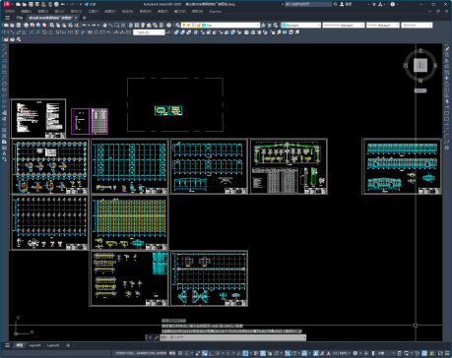Screen dimensions: 452x358
Task: Click the New drawing icon in Standard toolbar
Action: click(x=6, y=25)
